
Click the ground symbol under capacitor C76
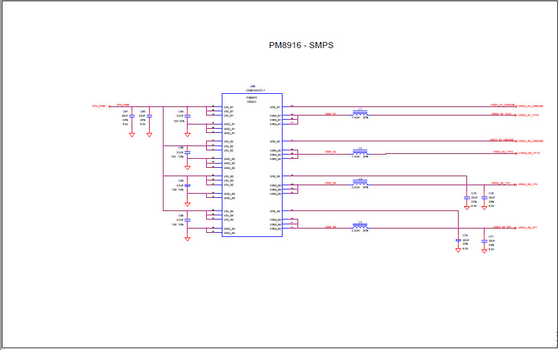tap(467, 207)
